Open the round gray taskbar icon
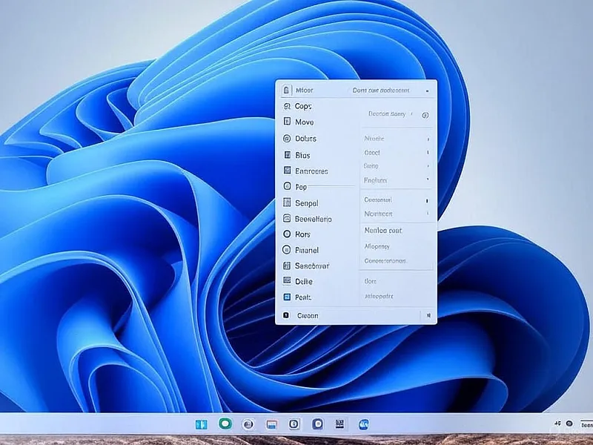Image resolution: width=593 pixels, height=445 pixels. click(x=248, y=424)
